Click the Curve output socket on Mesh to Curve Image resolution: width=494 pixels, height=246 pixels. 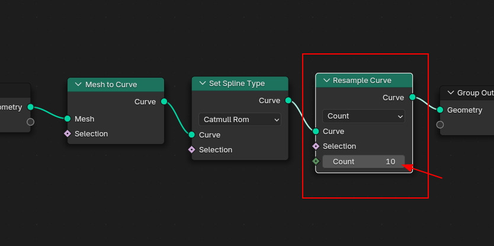pyautogui.click(x=164, y=101)
